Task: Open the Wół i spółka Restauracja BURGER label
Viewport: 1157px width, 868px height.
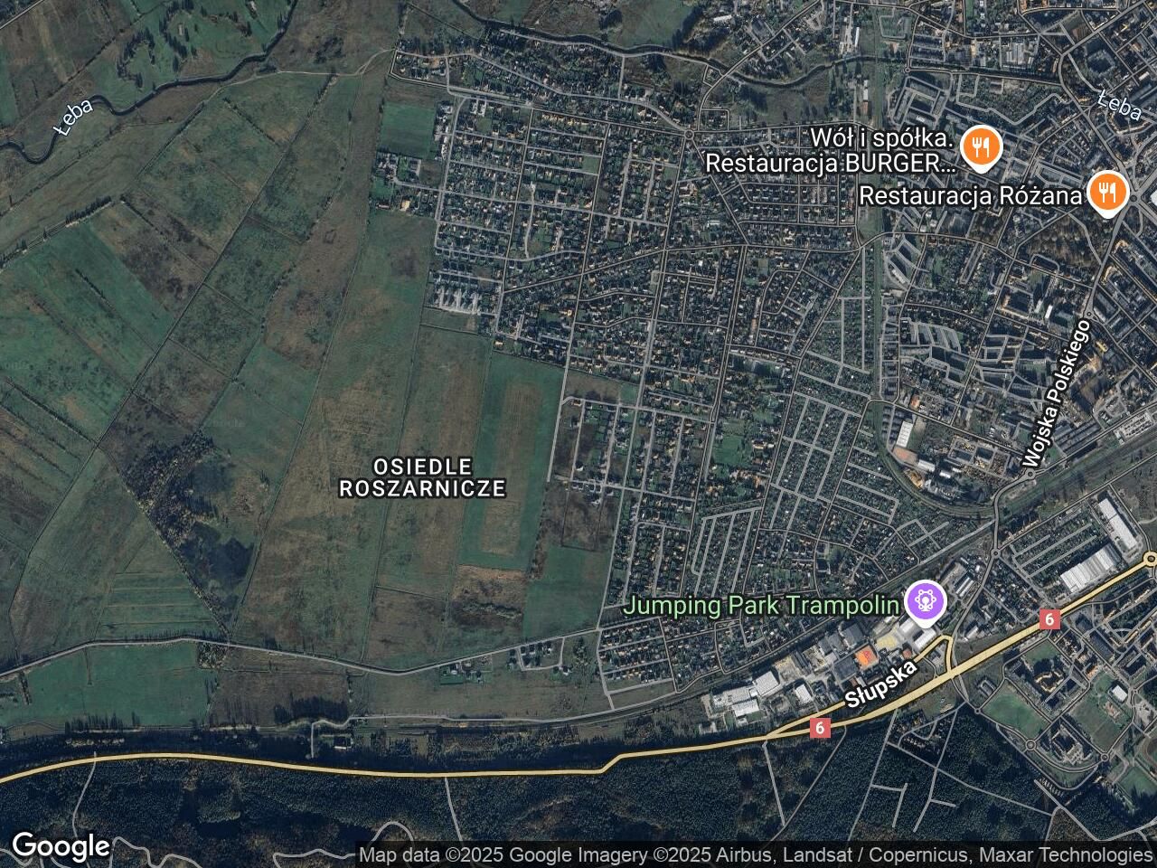Action: click(x=830, y=151)
